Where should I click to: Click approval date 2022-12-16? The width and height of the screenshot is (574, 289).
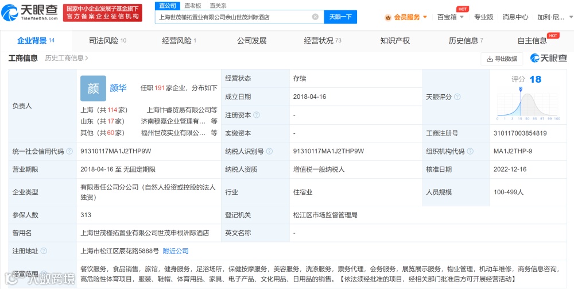tap(510, 169)
